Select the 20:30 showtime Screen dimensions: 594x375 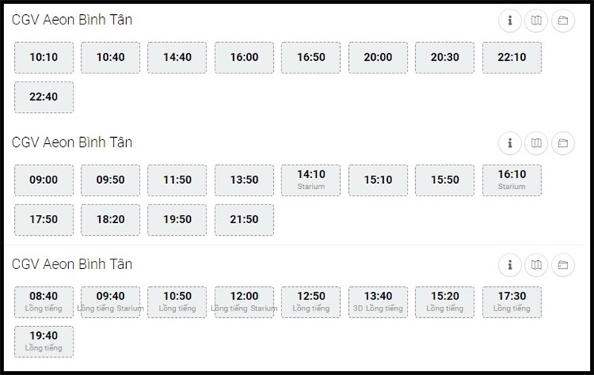(x=445, y=58)
